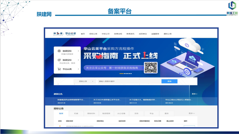Image resolution: width=239 pixels, height=134 pixels.
Task: Click the 招标单位 column header
Action: (100, 121)
